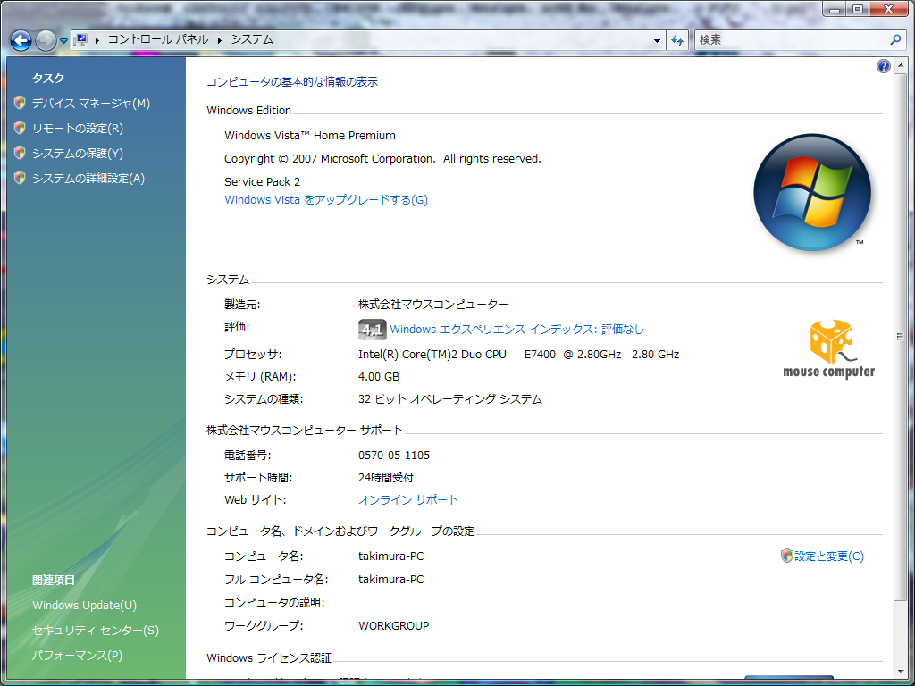Click 32 ビット オペレーティング システム value
Screen dimensions: 915x686
click(450, 399)
